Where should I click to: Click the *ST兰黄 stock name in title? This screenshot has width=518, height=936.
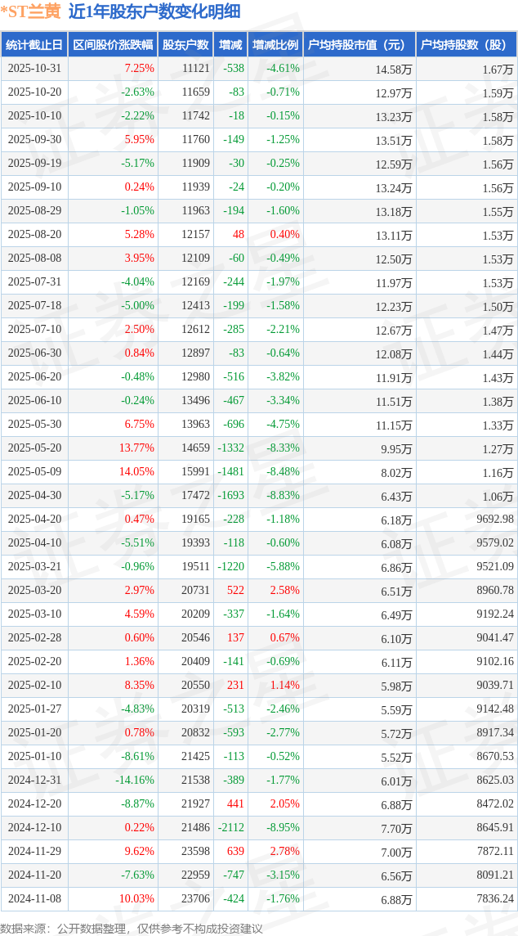(x=31, y=11)
